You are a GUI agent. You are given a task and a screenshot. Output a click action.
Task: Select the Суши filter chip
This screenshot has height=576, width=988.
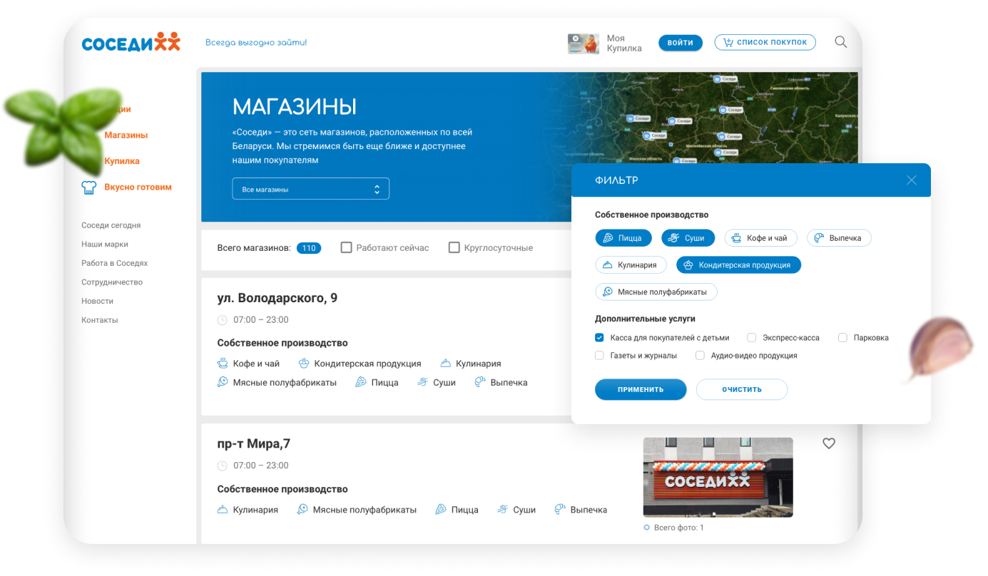687,238
